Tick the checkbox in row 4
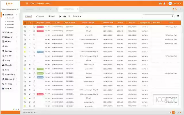 coord(34,39)
